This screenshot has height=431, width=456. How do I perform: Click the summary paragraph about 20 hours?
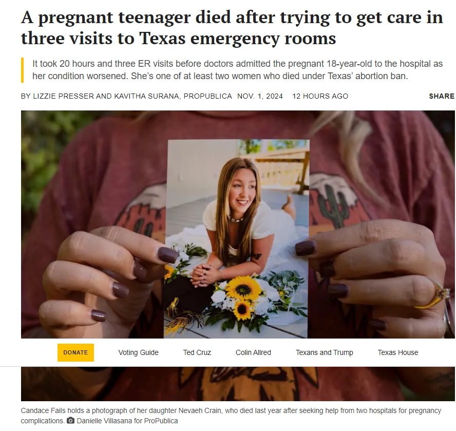coord(237,70)
